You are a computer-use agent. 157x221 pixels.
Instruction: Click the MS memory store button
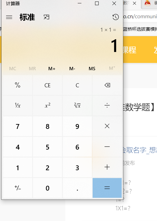click(92, 69)
